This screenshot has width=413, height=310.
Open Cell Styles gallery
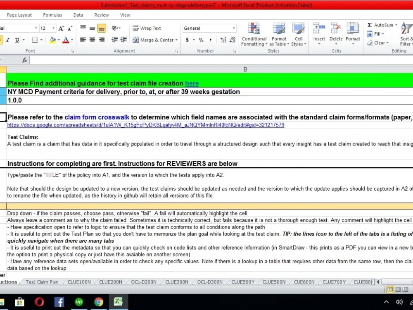[x=299, y=35]
